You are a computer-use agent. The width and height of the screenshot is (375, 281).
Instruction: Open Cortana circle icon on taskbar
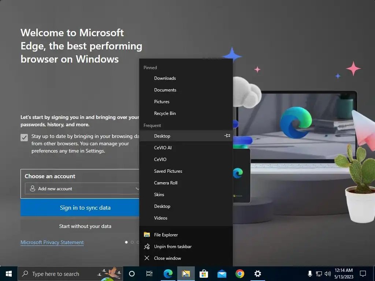(132, 274)
